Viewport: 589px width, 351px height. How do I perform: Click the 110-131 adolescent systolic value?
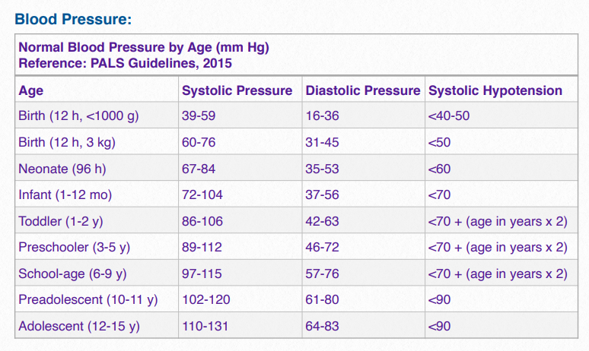click(205, 326)
